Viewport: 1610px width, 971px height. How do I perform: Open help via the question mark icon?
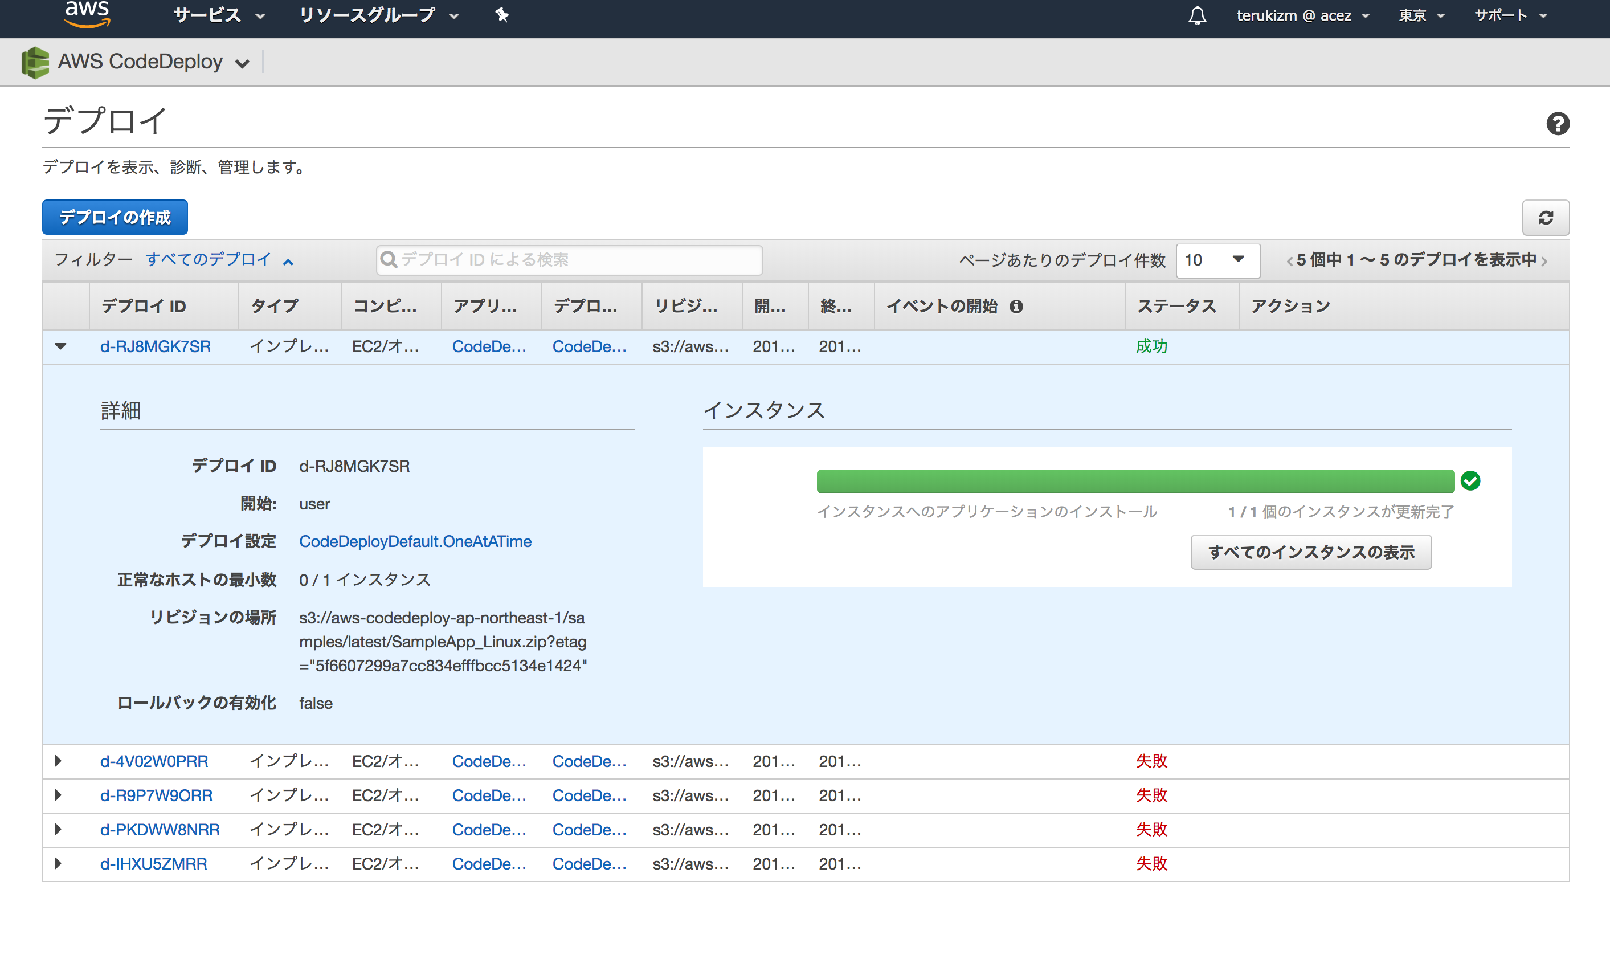point(1558,124)
